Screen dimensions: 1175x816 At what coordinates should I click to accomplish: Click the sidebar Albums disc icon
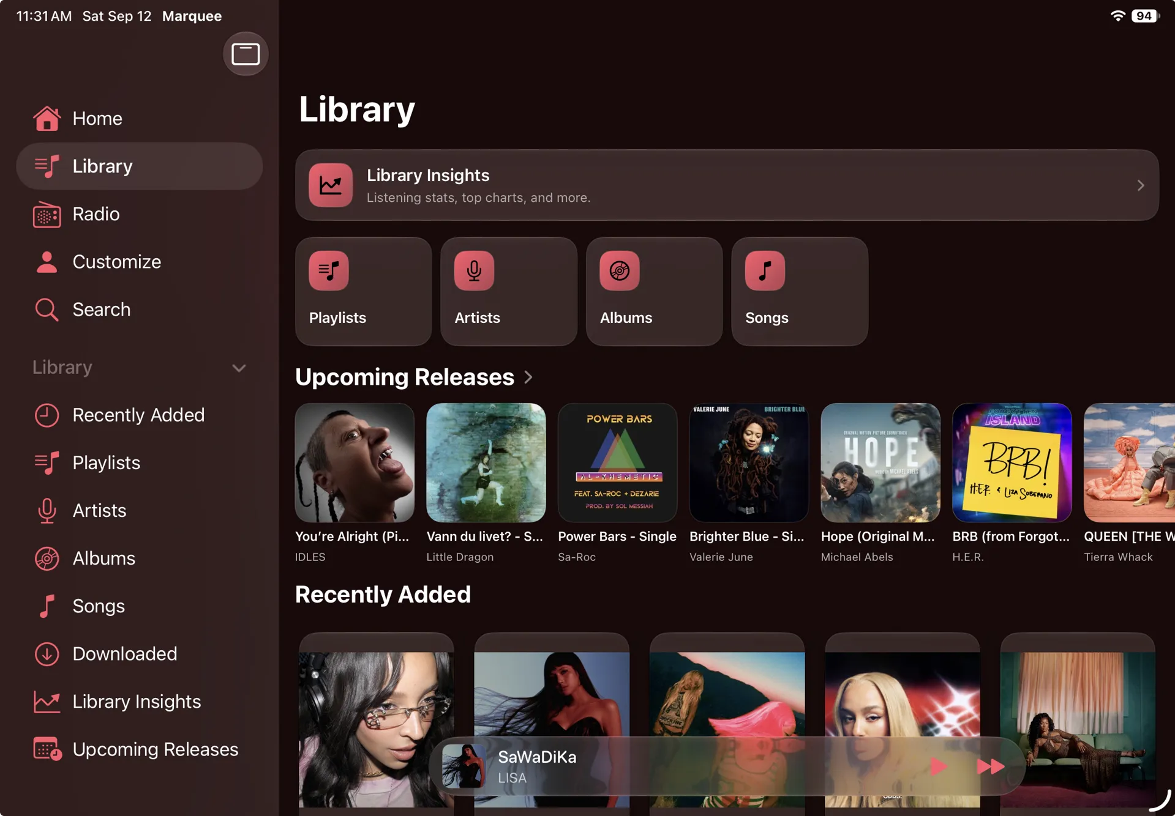tap(47, 558)
